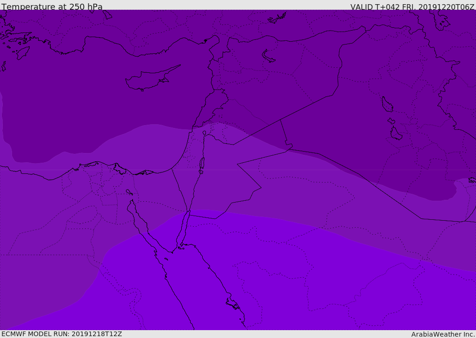Click the 'ArabiaWeather Inc' credit text
This screenshot has height=338, width=476.
[443, 334]
